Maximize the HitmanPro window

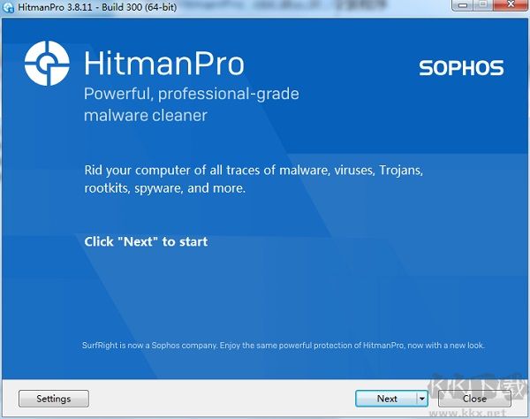pyautogui.click(x=483, y=5)
